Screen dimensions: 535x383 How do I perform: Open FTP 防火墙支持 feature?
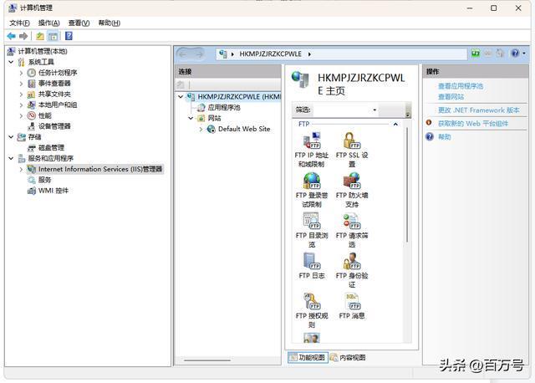[x=352, y=190]
